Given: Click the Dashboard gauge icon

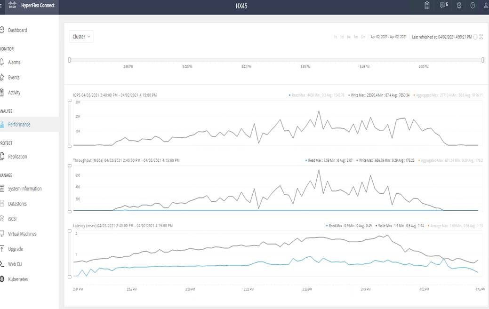Looking at the screenshot, I should click(2, 30).
